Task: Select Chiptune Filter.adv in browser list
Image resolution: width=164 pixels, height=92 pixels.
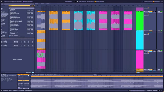Action: (22, 23)
